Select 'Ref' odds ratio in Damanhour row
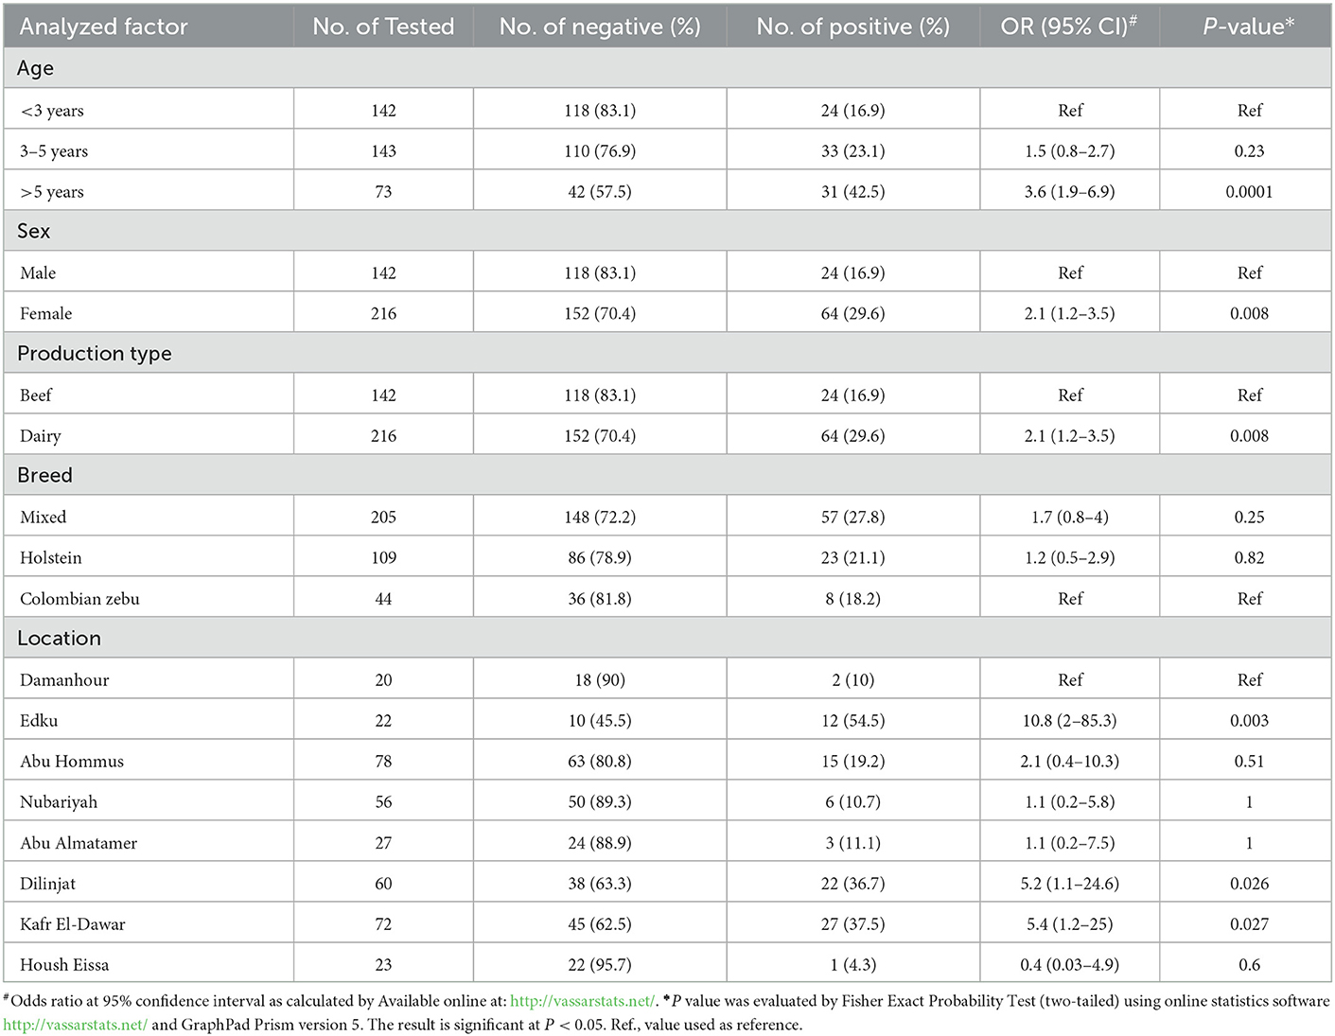The image size is (1335, 1036). (x=1069, y=680)
